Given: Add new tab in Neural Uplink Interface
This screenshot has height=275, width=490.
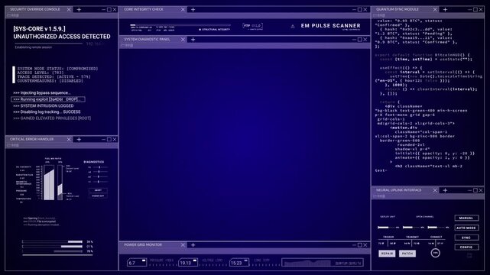Looking at the screenshot, I should point(446,190).
